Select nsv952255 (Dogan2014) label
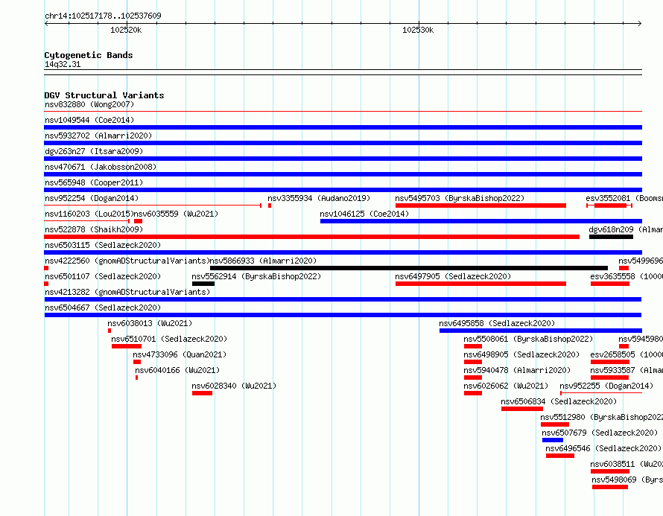Image resolution: width=663 pixels, height=516 pixels. click(x=606, y=386)
